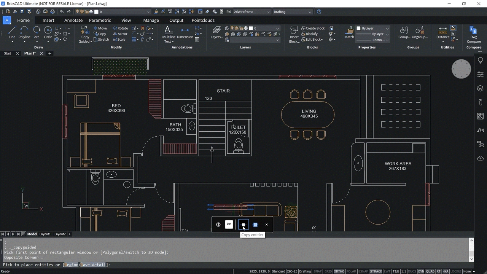
Task: Toggle SNAP mode on
Action: coord(318,271)
